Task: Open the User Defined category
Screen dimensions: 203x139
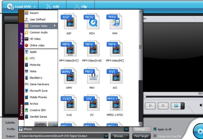Action: 41,19
